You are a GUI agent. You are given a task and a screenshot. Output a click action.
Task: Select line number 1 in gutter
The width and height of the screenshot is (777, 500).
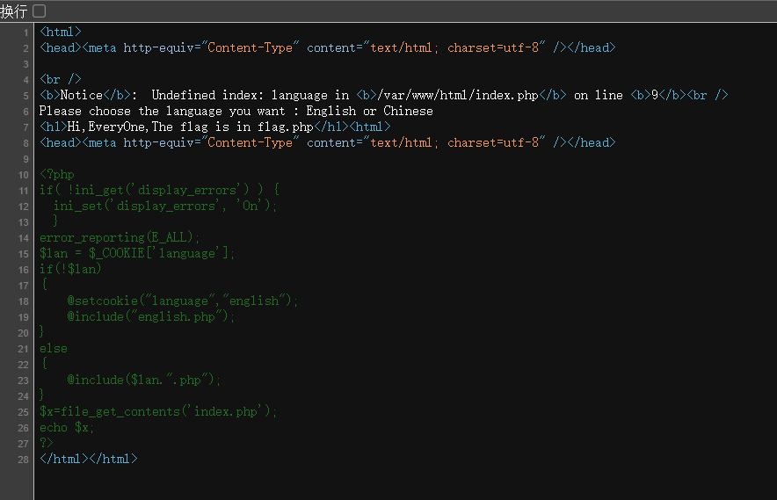[25, 33]
